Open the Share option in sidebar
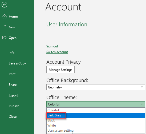The width and height of the screenshot is (146, 134). click(x=13, y=85)
